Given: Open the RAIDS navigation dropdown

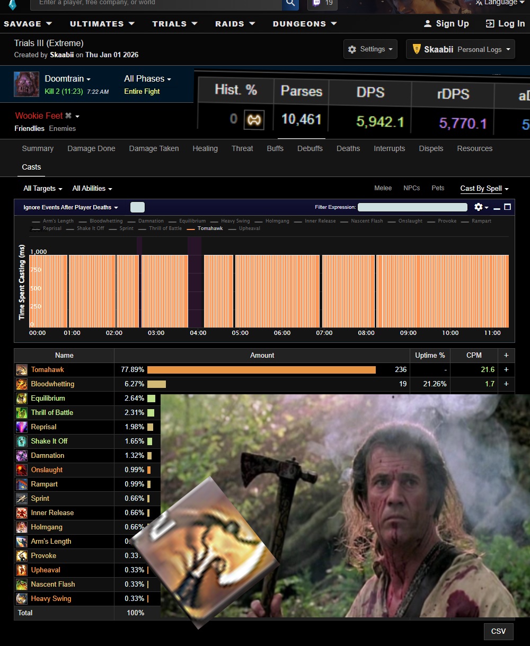Looking at the screenshot, I should click(x=235, y=24).
